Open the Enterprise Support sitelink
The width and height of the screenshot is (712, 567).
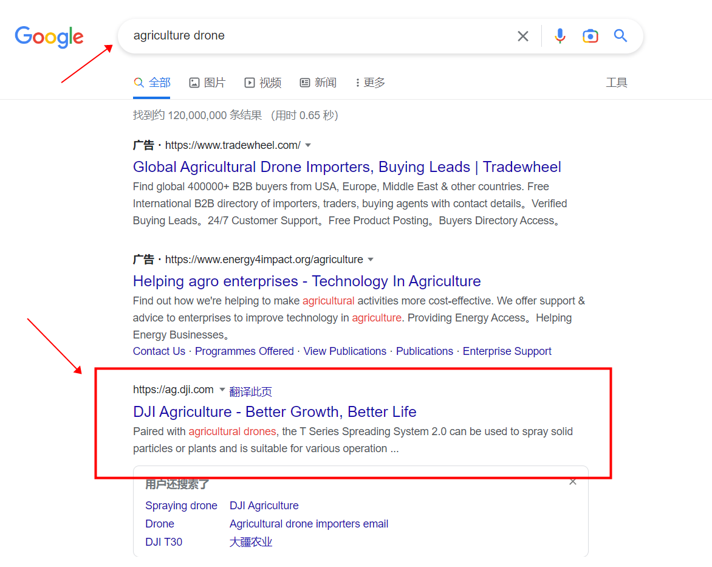(507, 351)
